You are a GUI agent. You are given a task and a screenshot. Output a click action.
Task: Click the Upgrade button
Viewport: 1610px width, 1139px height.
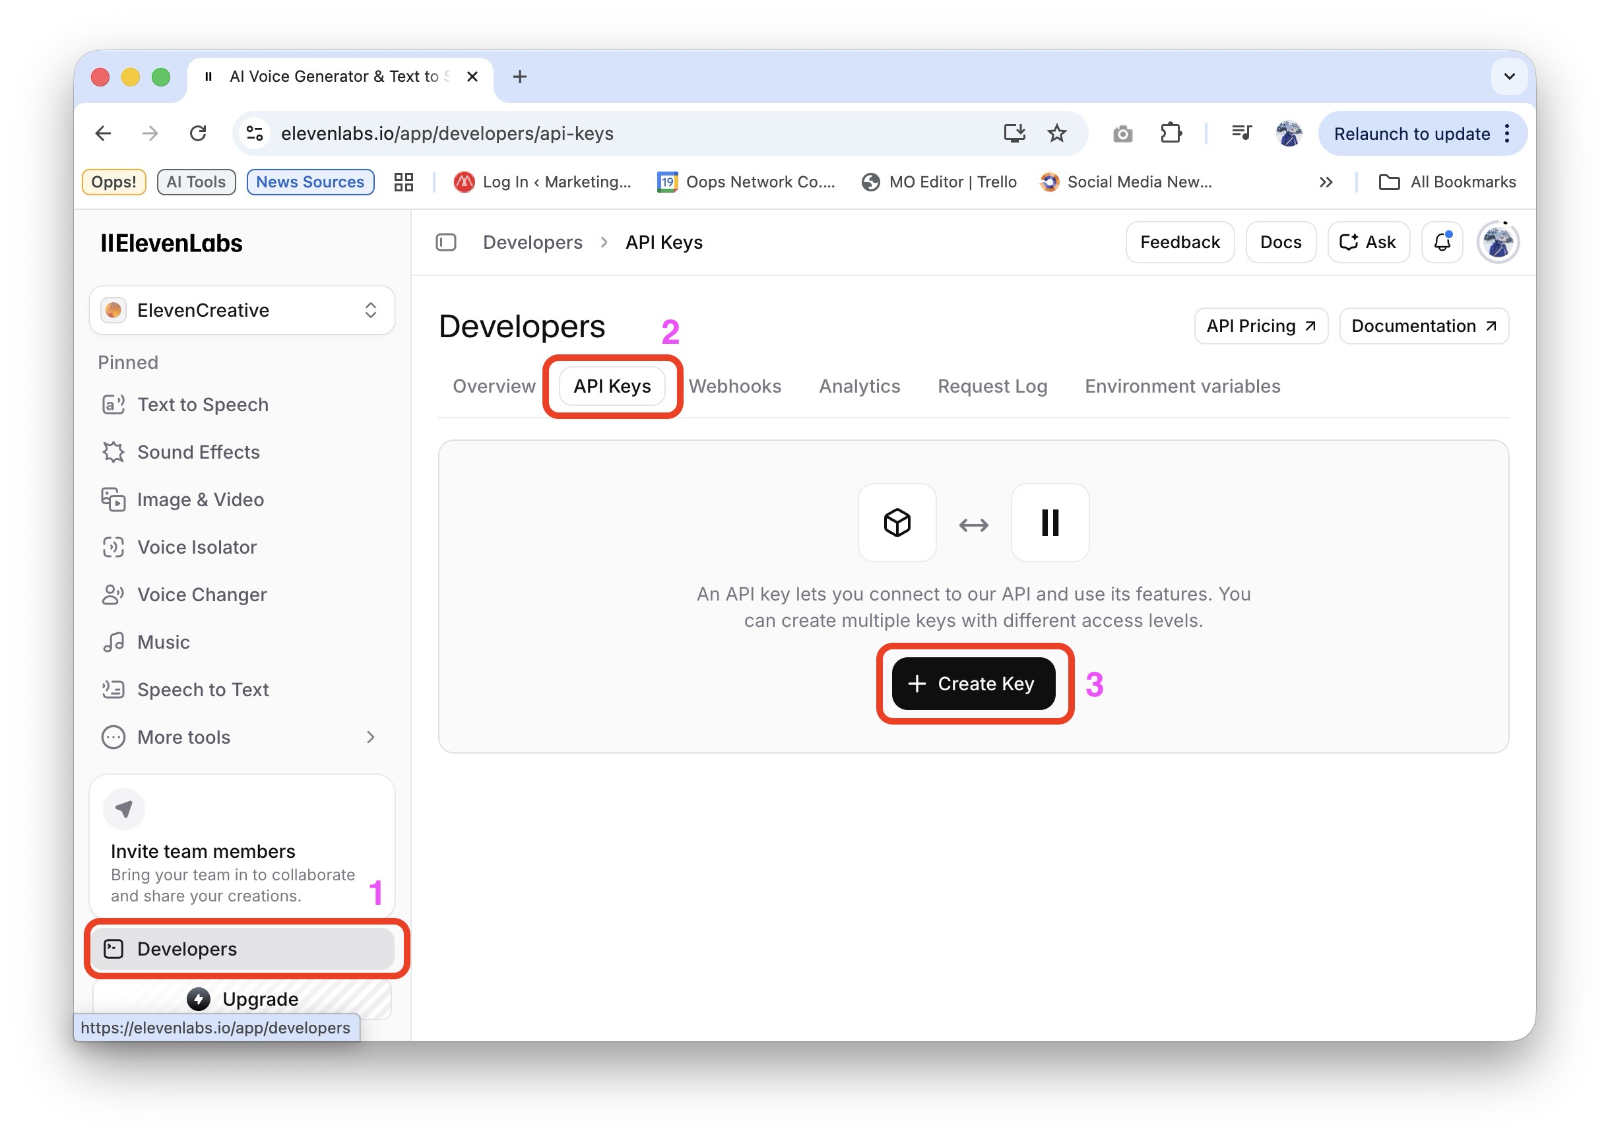(x=242, y=998)
